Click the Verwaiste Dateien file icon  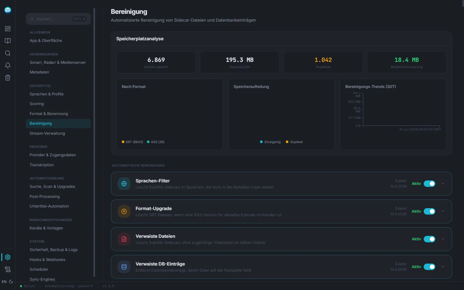[124, 239]
